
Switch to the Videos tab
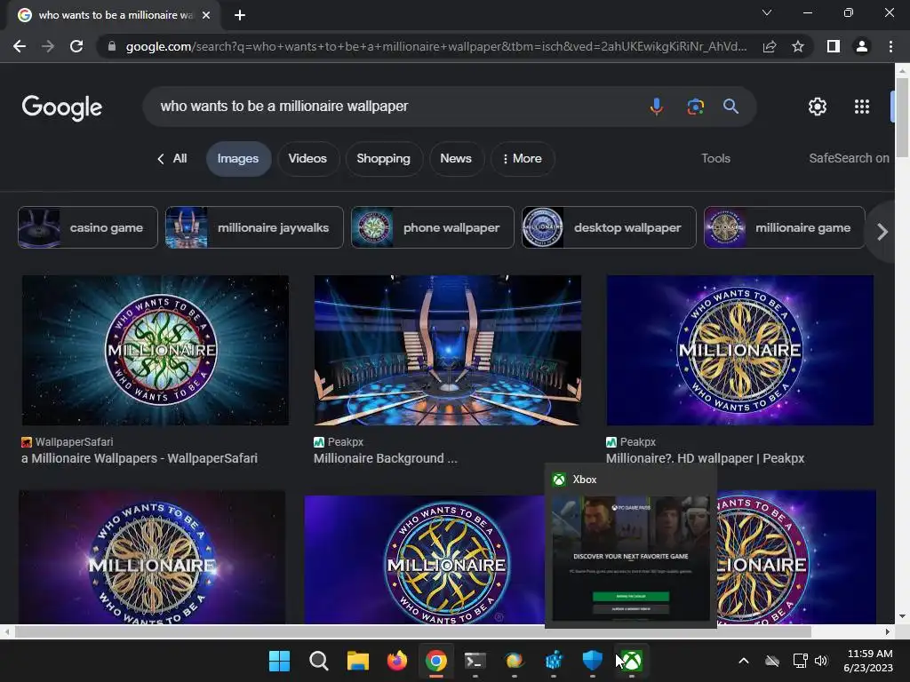pos(307,158)
